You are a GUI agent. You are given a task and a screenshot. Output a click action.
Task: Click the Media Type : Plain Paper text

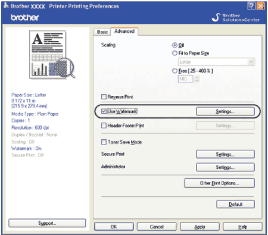coord(35,114)
